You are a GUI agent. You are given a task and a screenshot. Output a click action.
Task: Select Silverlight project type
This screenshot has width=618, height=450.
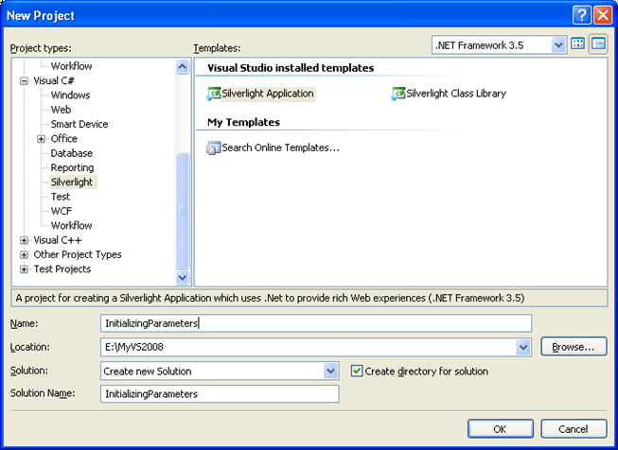click(72, 182)
